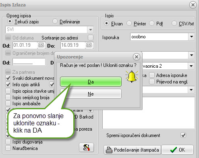This screenshot has height=158, width=199.
Task: Click the yellow bell warning icon
Action: click(x=132, y=77)
